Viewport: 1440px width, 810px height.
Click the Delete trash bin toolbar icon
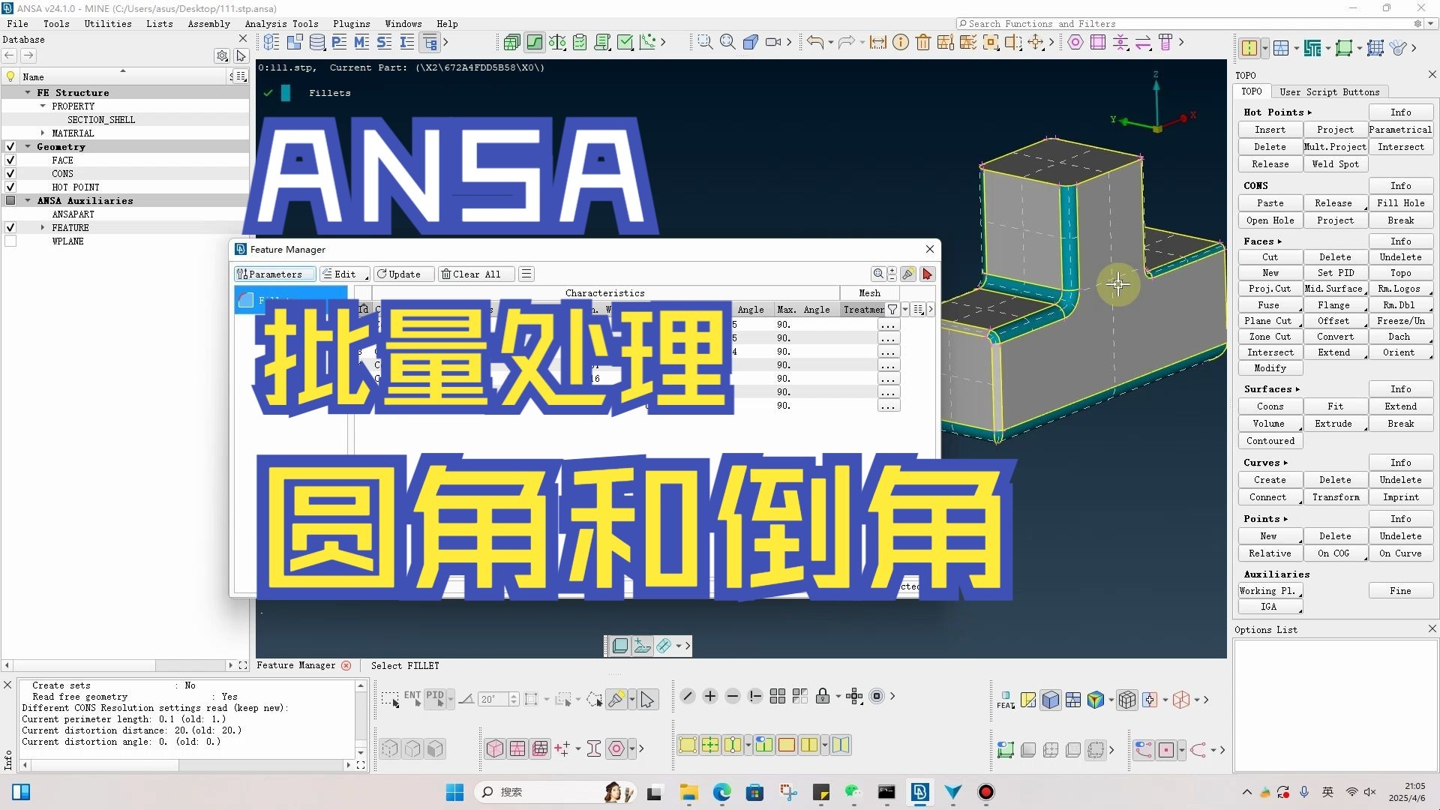pos(923,43)
